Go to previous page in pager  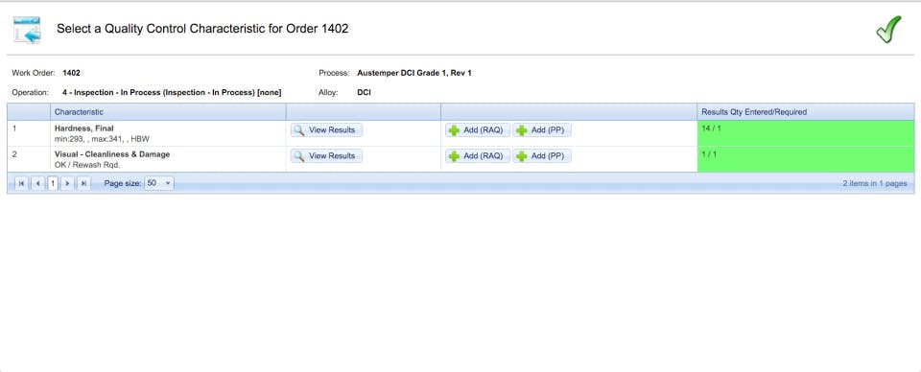coord(37,184)
